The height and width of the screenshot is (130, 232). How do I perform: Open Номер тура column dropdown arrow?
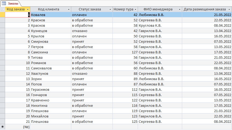(135, 9)
